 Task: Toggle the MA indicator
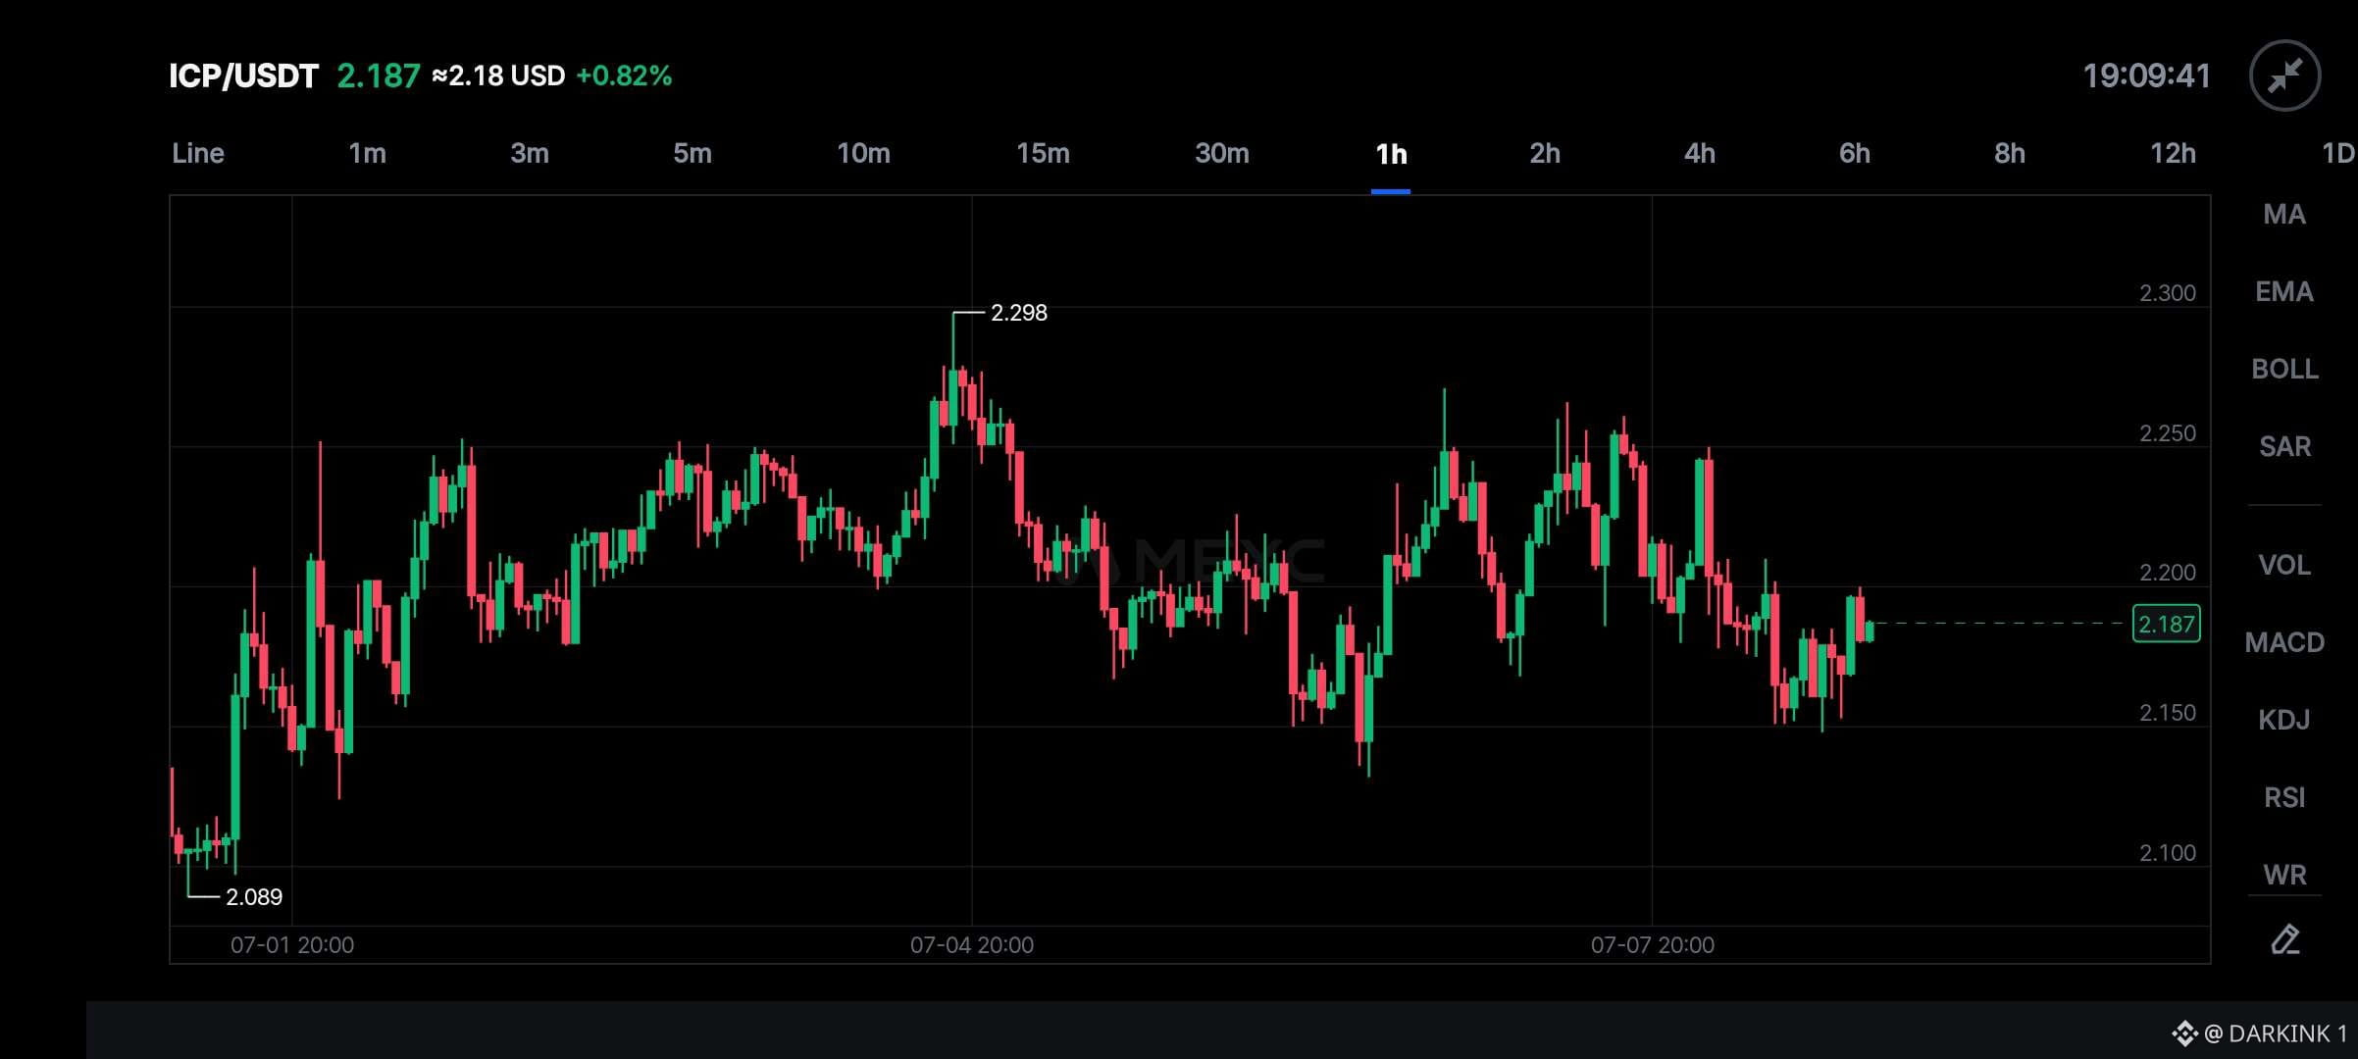click(2284, 214)
